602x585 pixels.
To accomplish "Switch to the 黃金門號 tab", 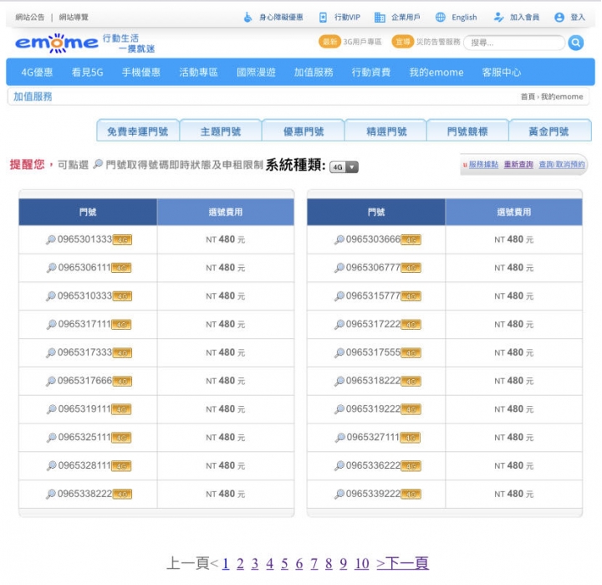I will [x=549, y=131].
